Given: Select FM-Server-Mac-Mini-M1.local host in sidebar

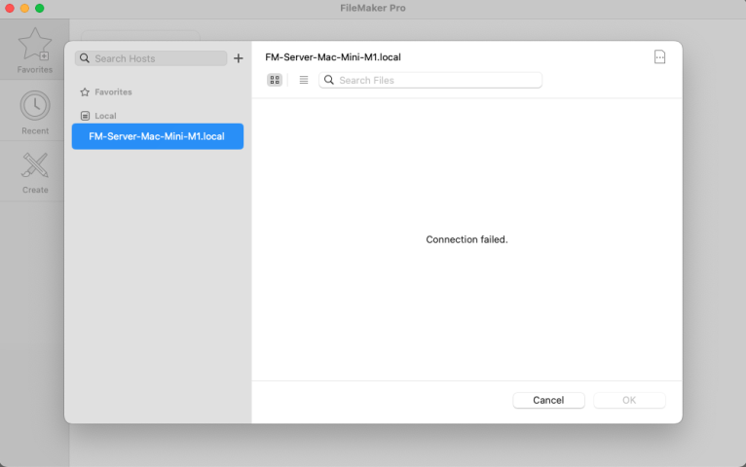Looking at the screenshot, I should [158, 136].
